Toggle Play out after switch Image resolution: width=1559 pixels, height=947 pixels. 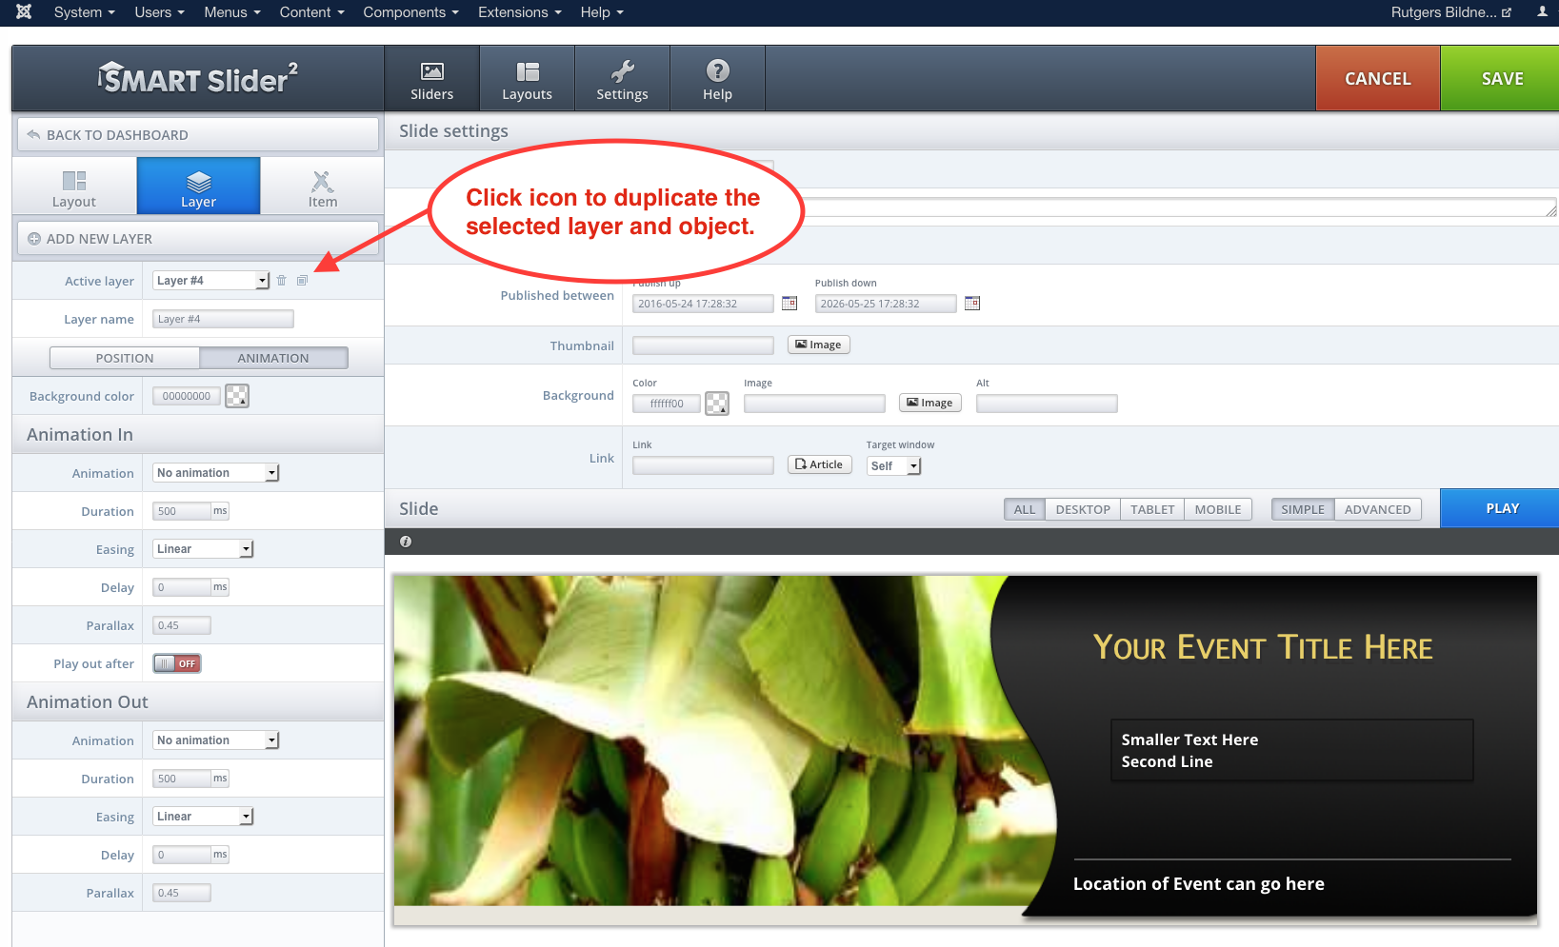tap(177, 663)
